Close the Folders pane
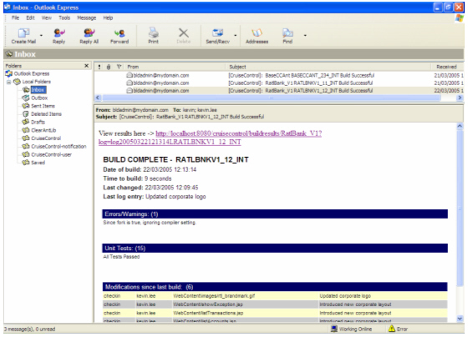This screenshot has width=468, height=337. pyautogui.click(x=87, y=66)
